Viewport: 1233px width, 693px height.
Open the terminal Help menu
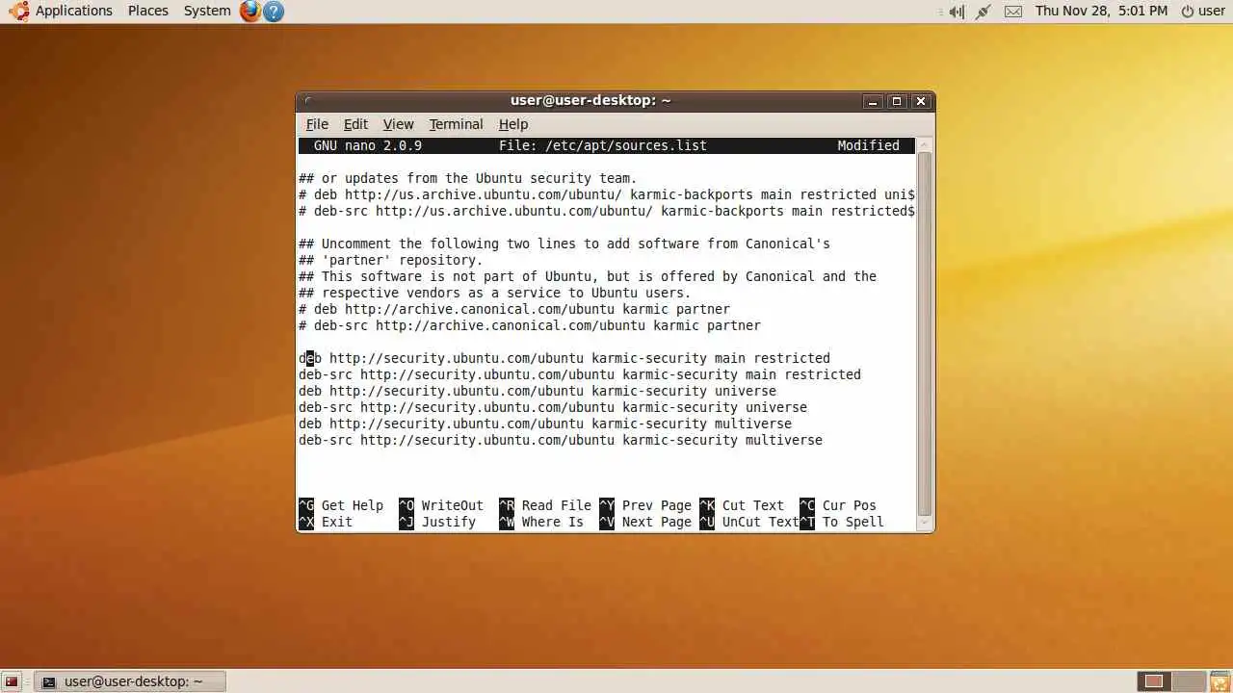[x=513, y=124]
